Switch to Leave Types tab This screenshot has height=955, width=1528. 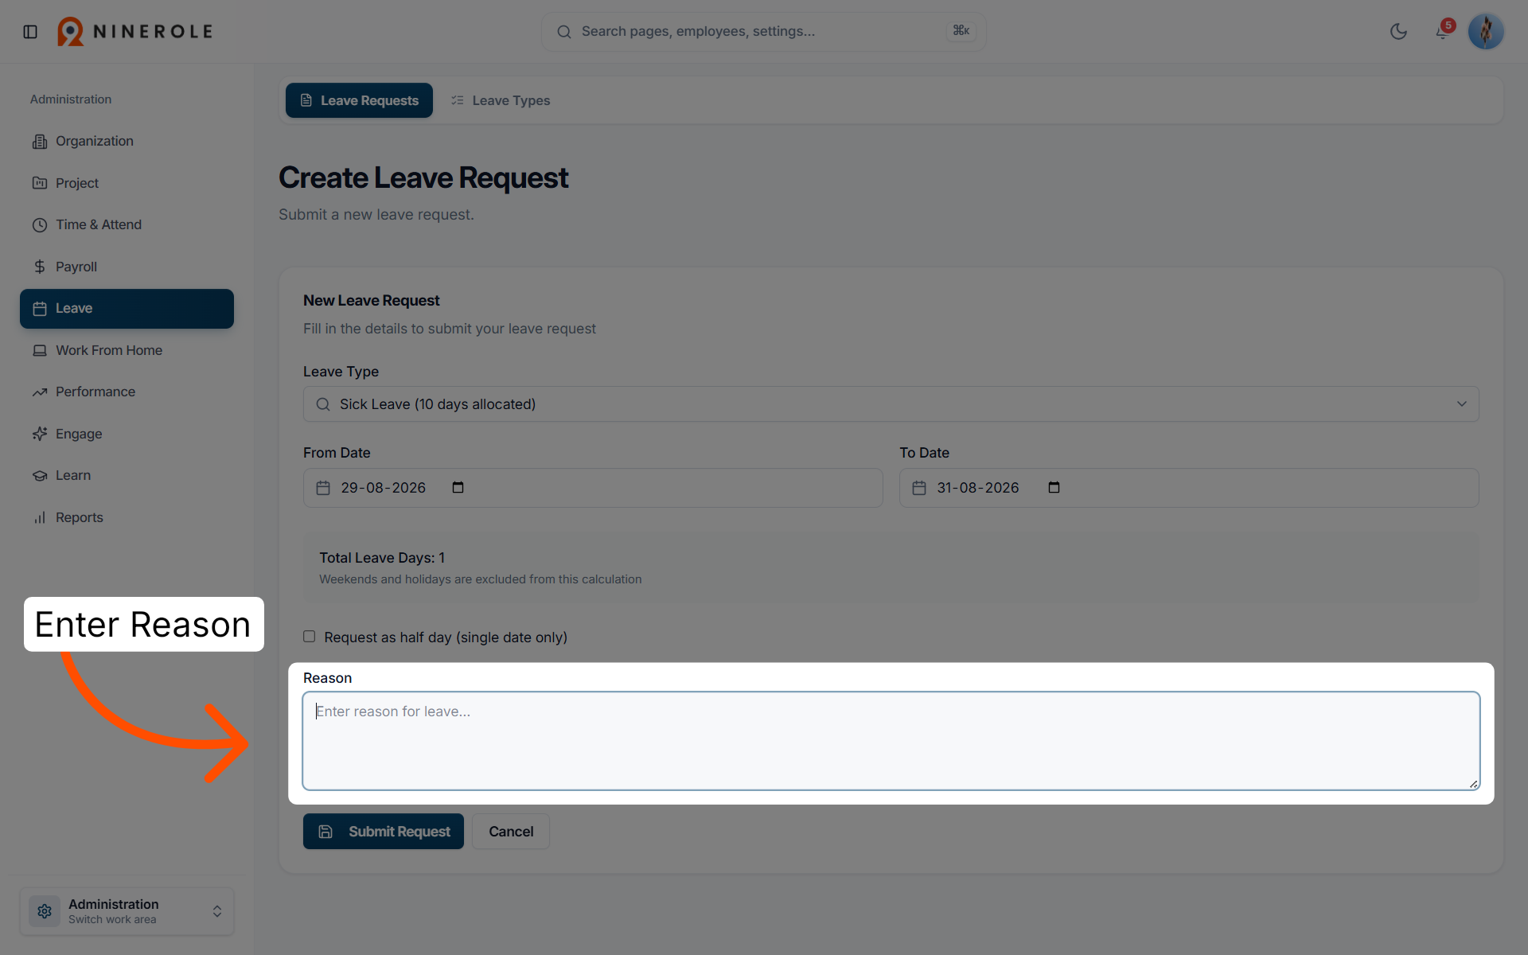501,100
